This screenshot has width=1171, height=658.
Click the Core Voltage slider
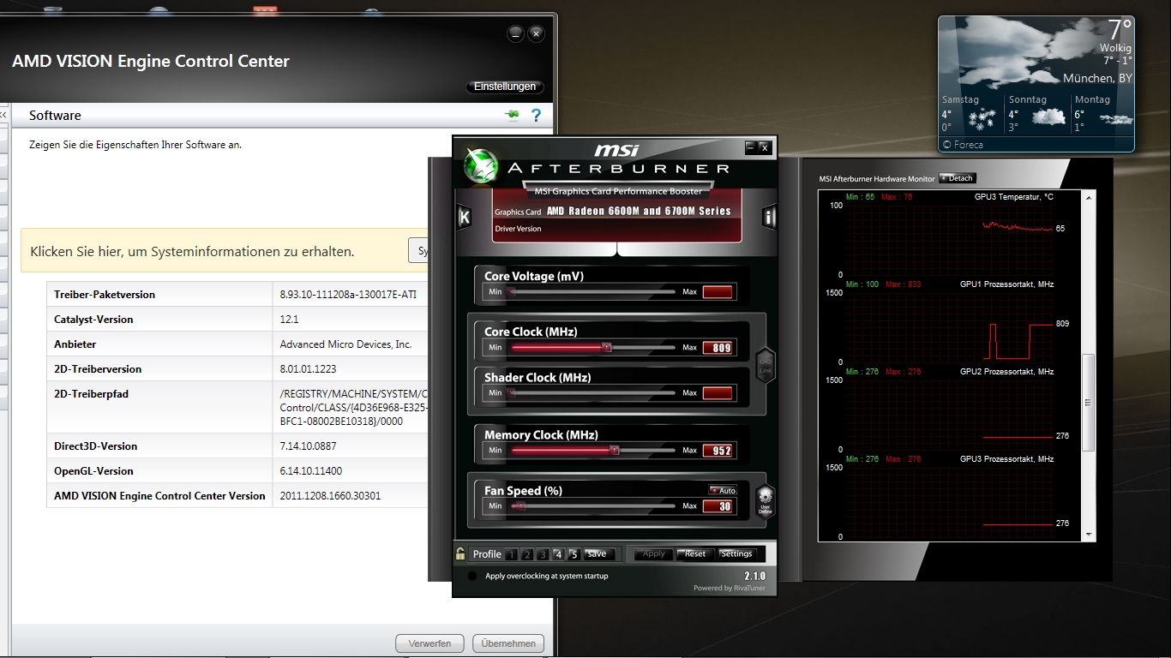coord(592,292)
